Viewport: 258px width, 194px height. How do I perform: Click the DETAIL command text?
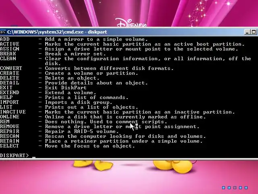(x=10, y=83)
